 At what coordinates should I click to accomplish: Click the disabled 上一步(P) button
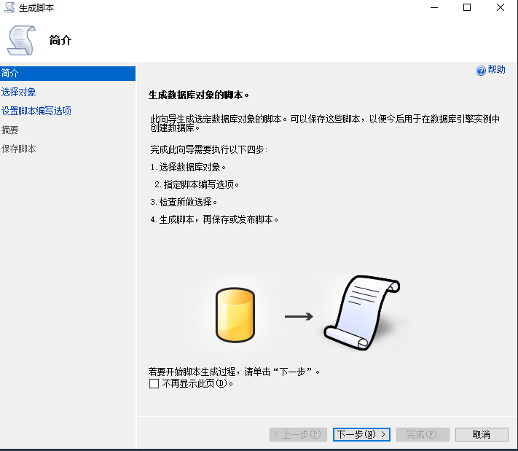click(x=298, y=434)
